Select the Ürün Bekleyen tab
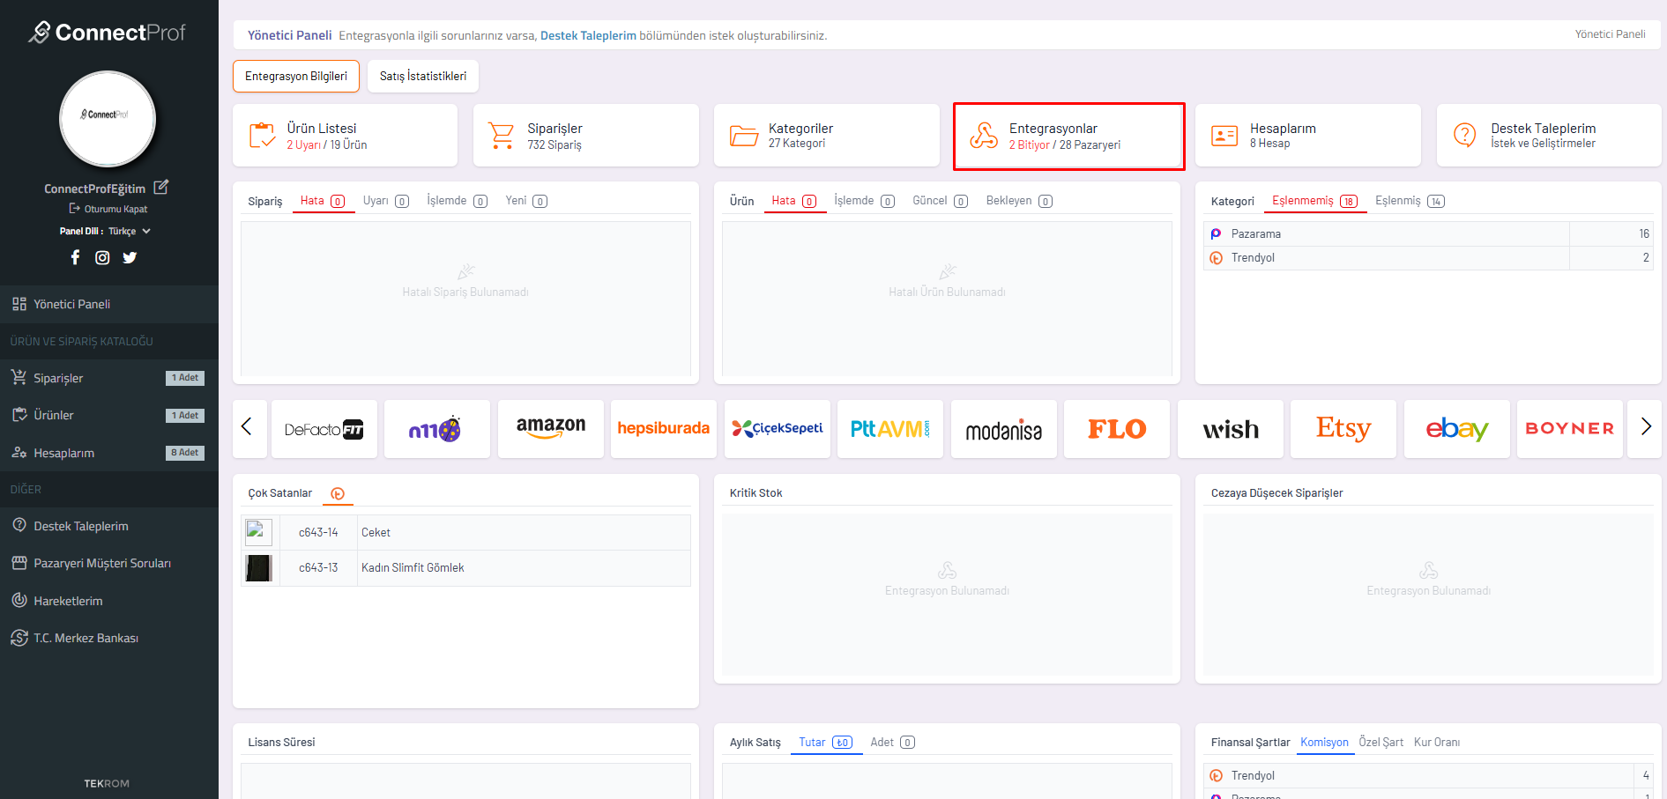Viewport: 1667px width, 799px height. pyautogui.click(x=1019, y=201)
